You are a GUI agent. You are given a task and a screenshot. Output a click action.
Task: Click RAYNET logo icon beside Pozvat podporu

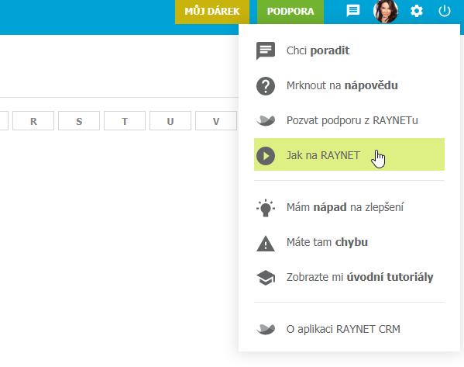(266, 120)
